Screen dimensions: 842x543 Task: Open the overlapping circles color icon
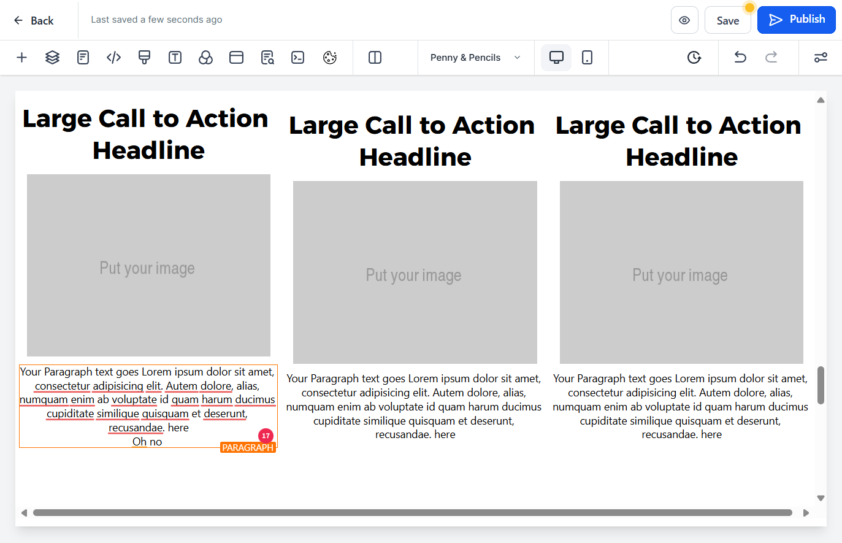point(205,58)
